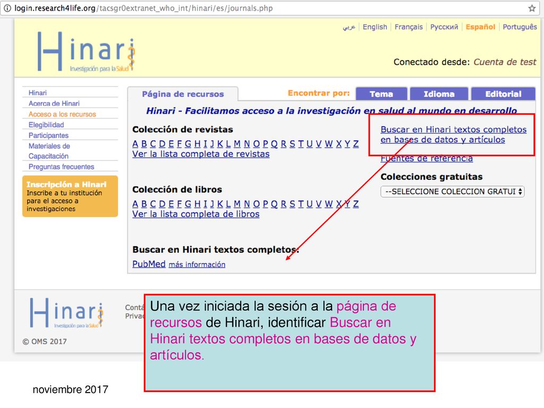The image size is (544, 408).
Task: Select letter W in Colección de libros
Action: pyautogui.click(x=328, y=204)
